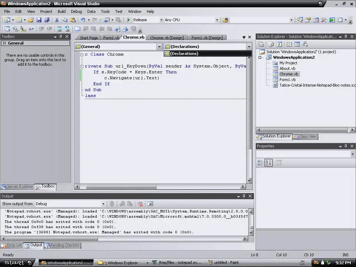Click the Decrease Line Indent icon
The image size is (356, 267).
point(41,29)
